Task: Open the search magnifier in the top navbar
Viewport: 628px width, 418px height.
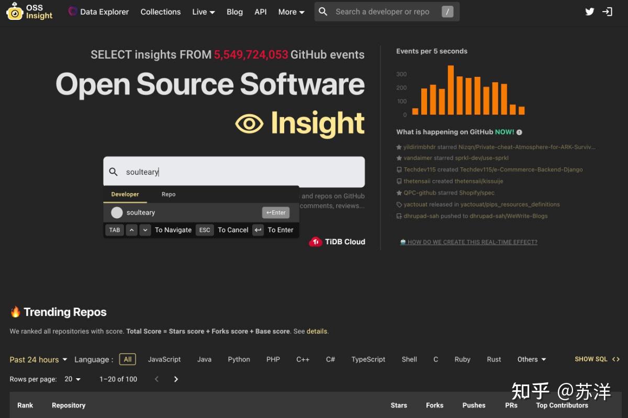Action: point(323,12)
